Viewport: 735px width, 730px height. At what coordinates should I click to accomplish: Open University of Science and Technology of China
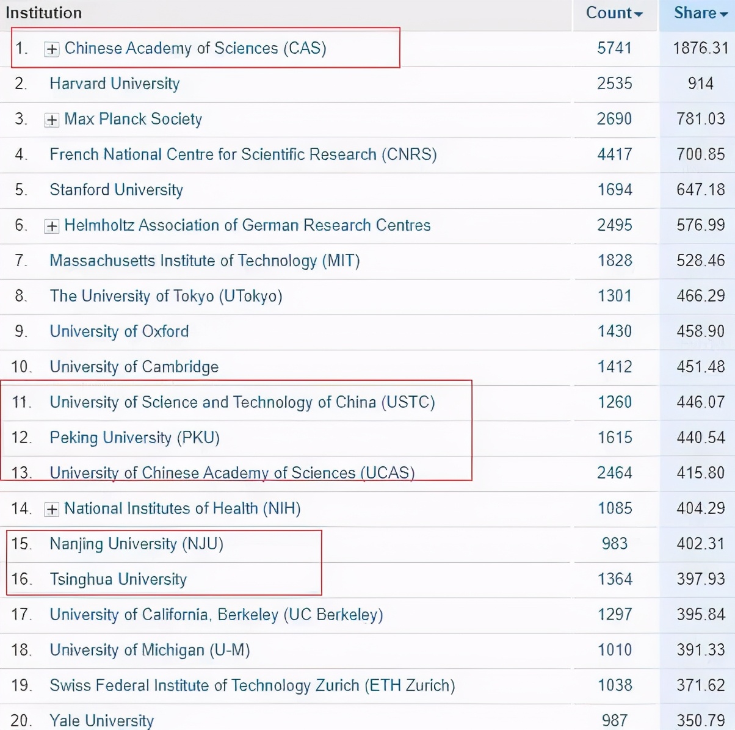(242, 402)
